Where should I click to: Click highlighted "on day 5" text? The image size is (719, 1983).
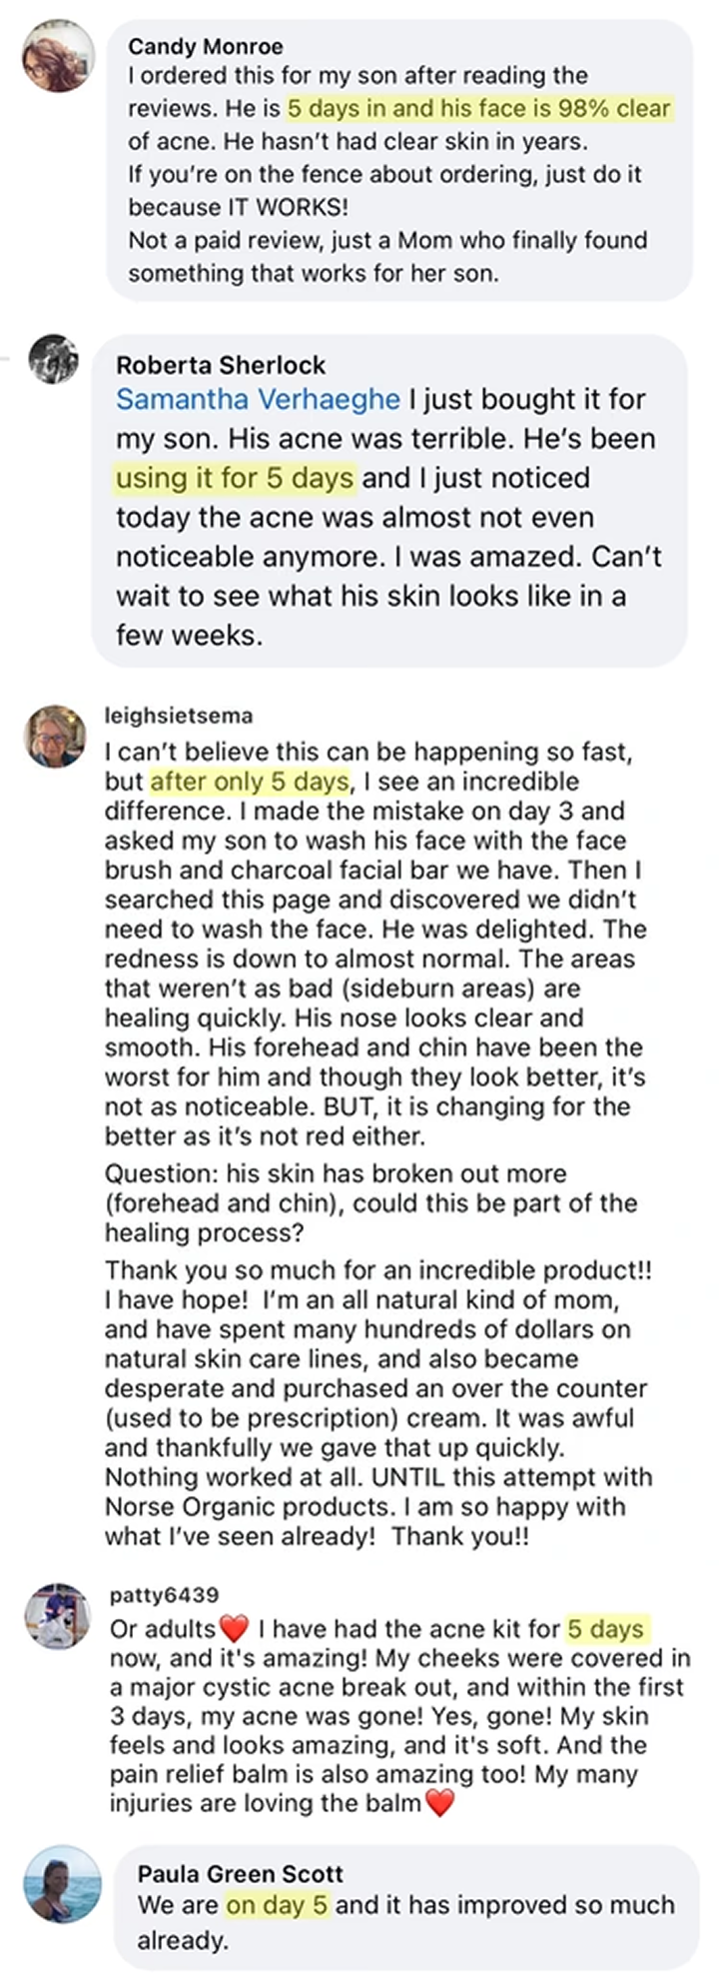277,1905
